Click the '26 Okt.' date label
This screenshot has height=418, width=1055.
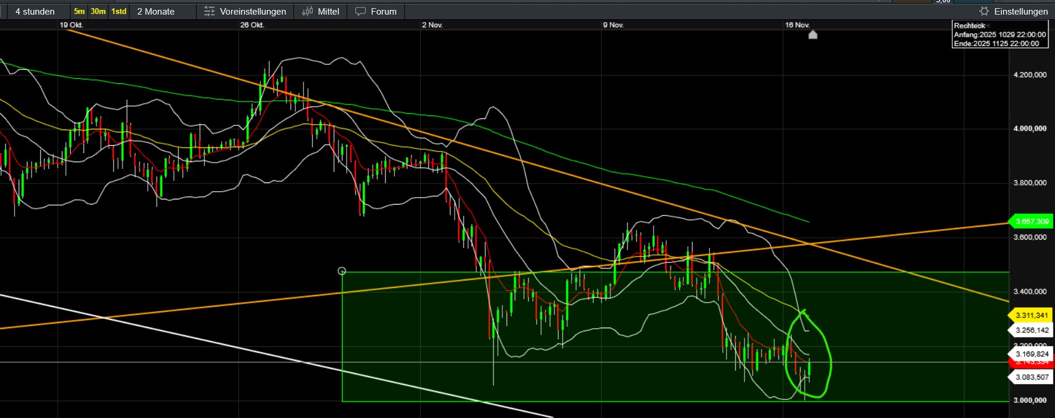coord(252,25)
